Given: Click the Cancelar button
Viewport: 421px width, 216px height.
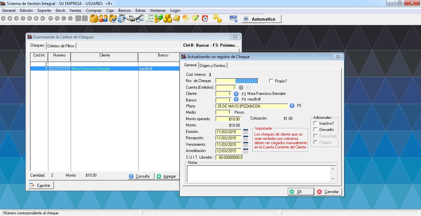Looking at the screenshot, I should pyautogui.click(x=328, y=192).
